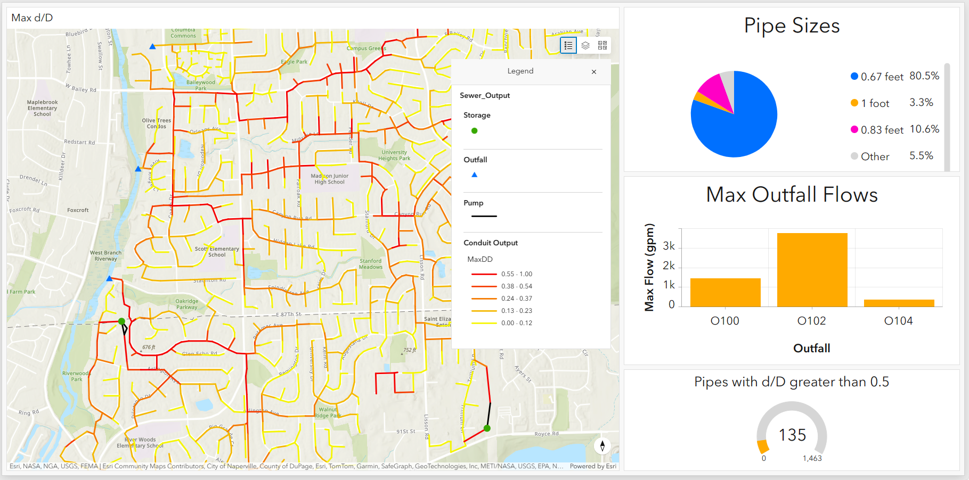Viewport: 969px width, 480px height.
Task: Click green storage point near Royce Rd
Action: point(487,428)
